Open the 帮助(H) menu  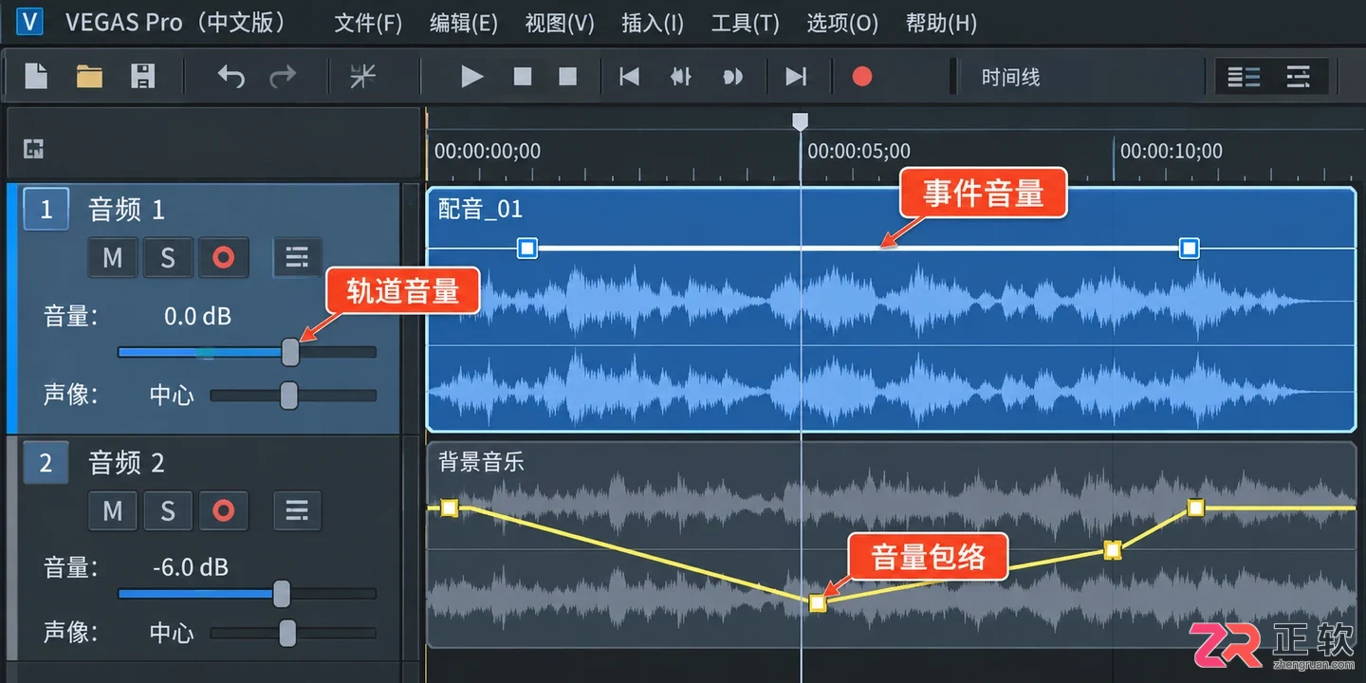[x=941, y=23]
